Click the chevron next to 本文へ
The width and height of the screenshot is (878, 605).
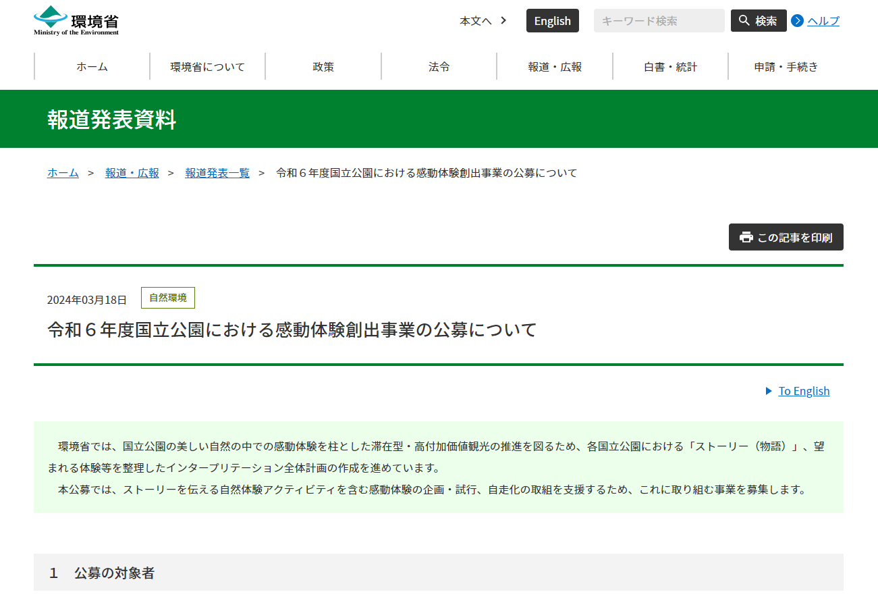click(503, 20)
